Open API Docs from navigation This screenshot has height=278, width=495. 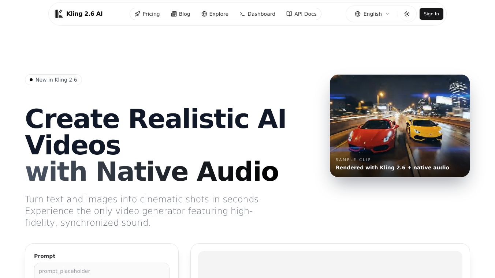[x=301, y=14]
